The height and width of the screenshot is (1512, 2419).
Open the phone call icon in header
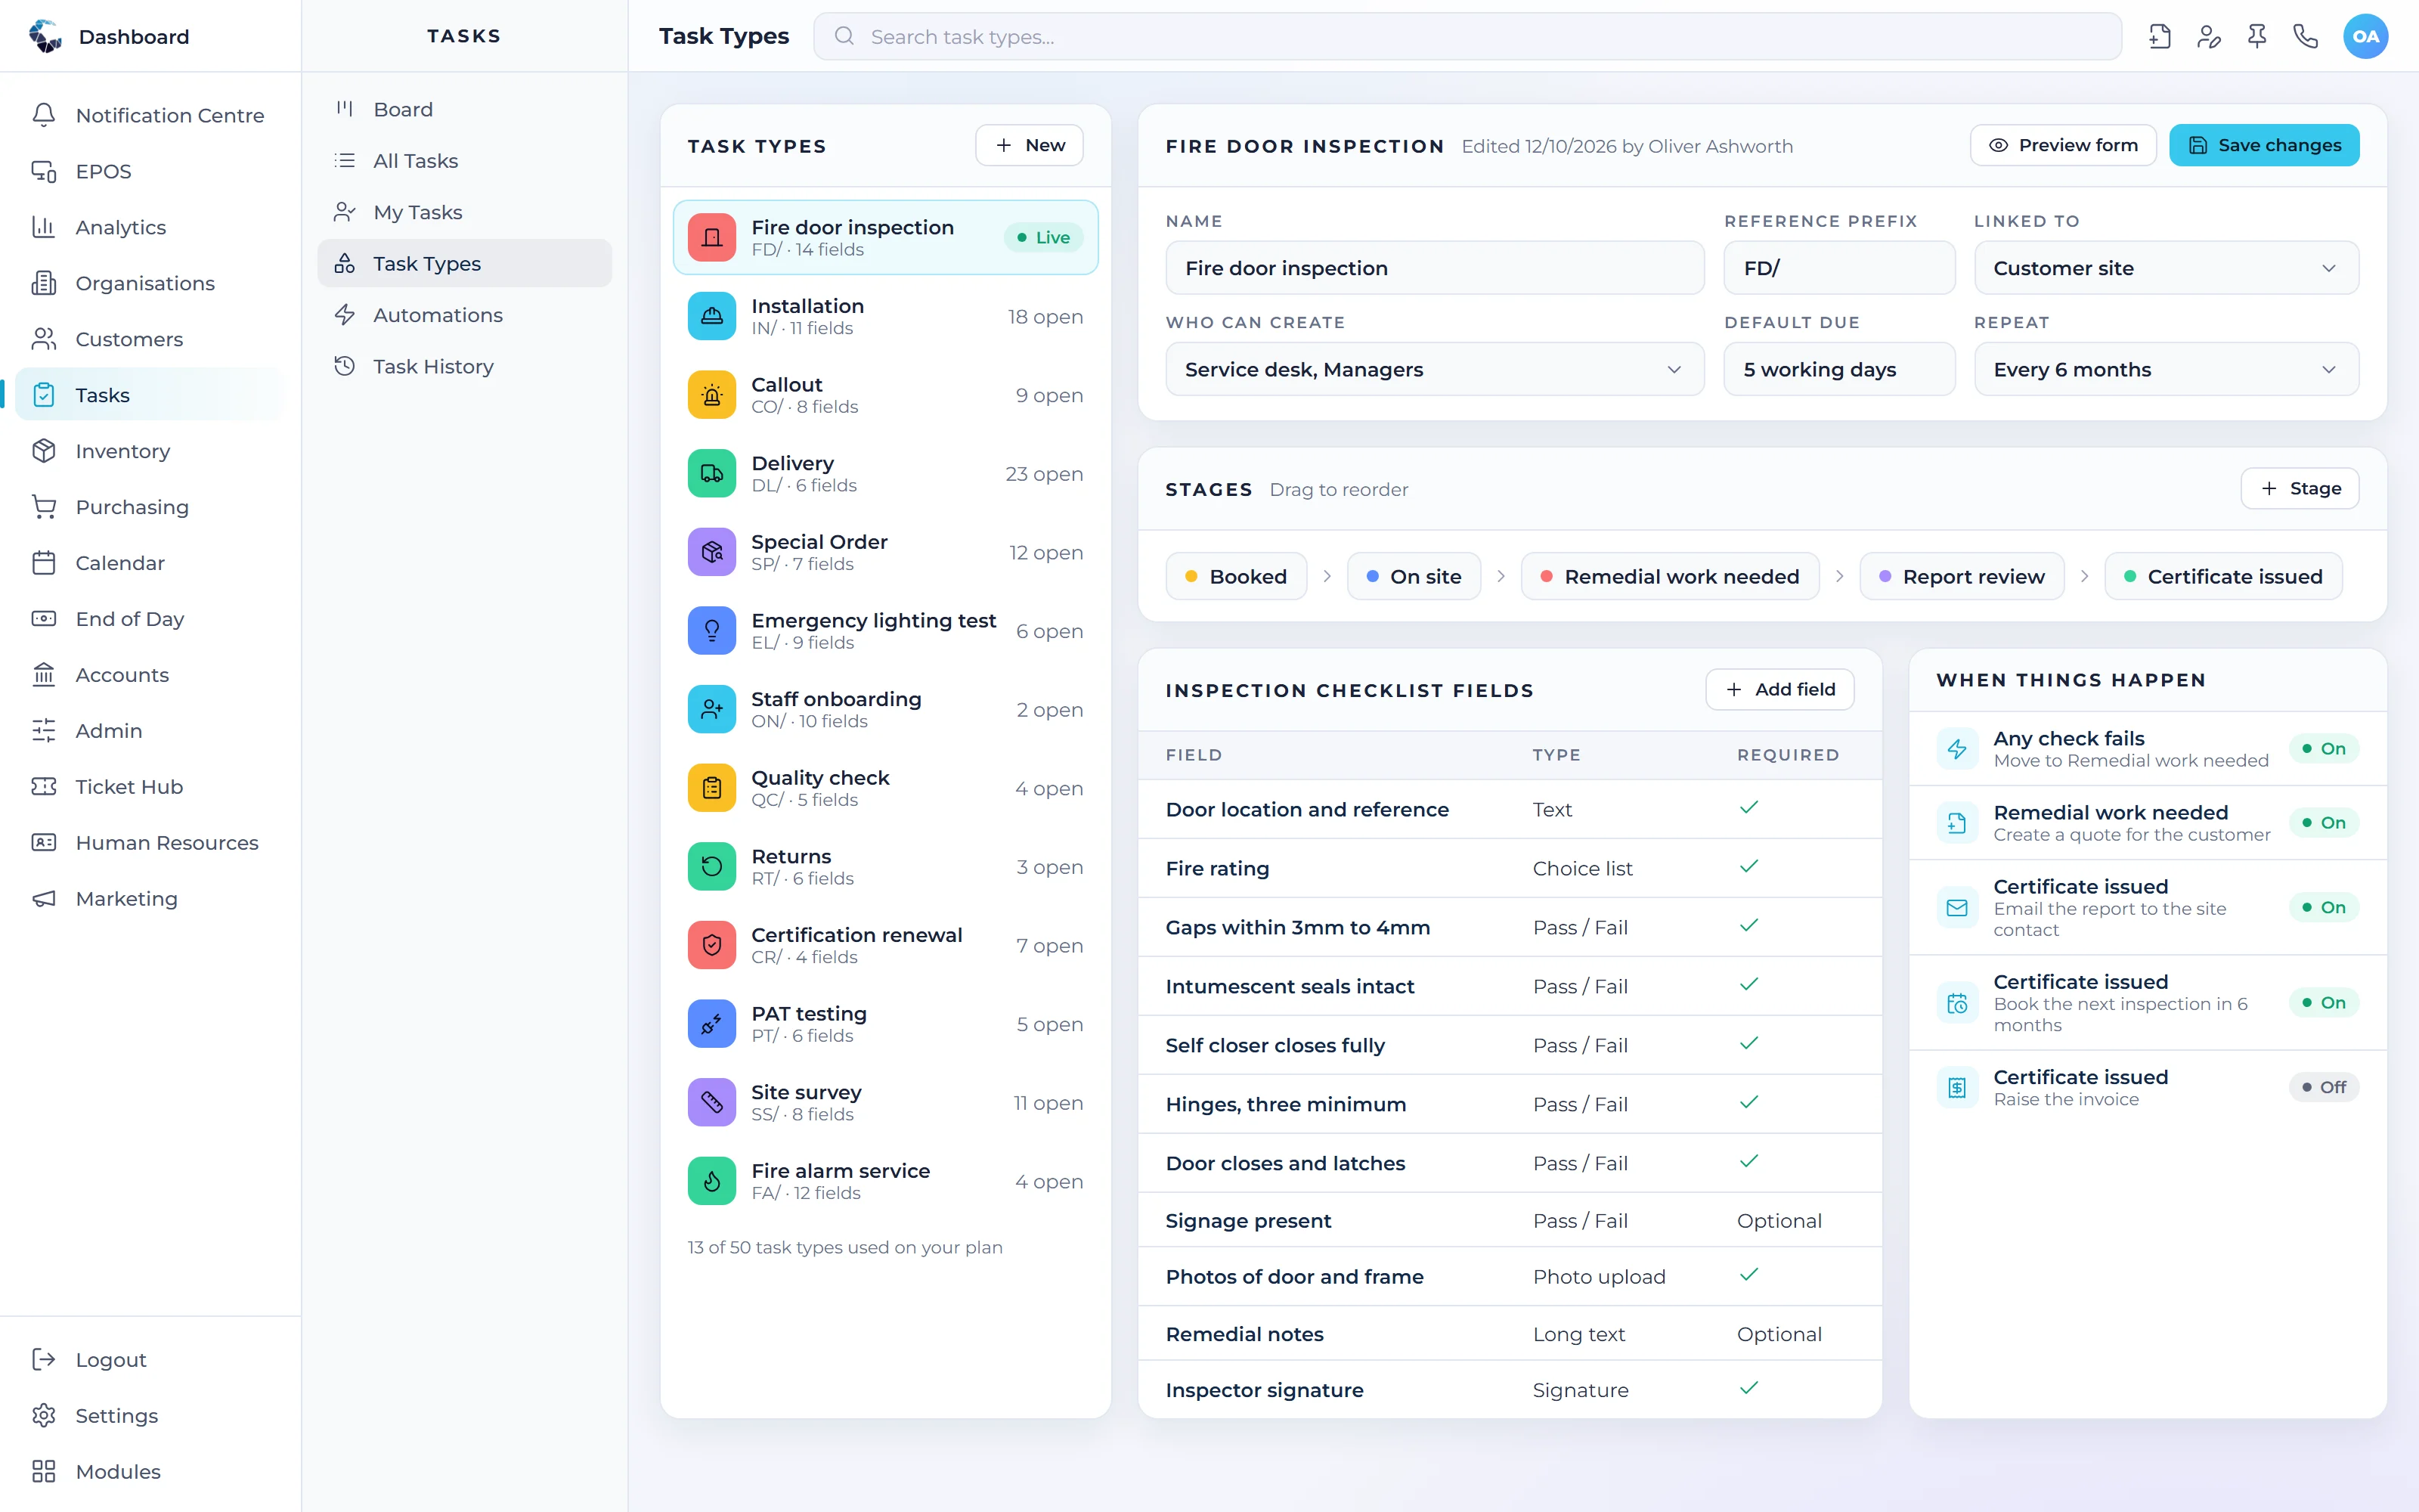coord(2305,37)
